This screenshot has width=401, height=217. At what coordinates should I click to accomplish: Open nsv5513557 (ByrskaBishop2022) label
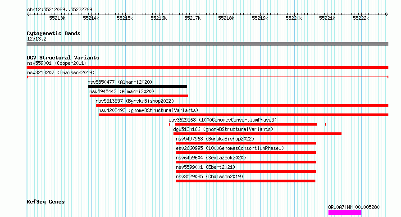[135, 101]
